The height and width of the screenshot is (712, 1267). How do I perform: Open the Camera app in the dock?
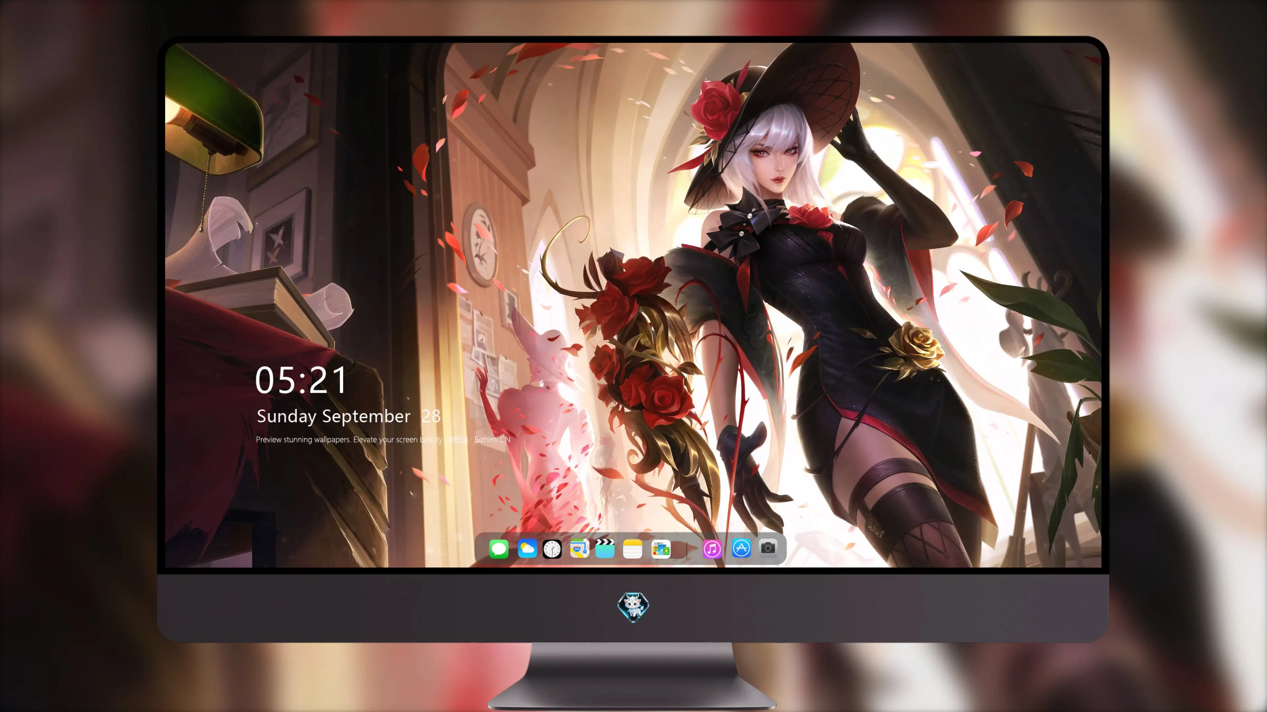pyautogui.click(x=768, y=548)
